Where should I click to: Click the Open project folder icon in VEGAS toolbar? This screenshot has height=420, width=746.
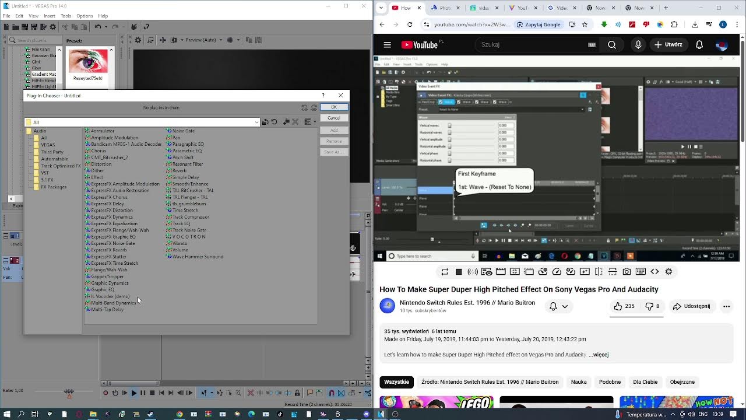15,27
